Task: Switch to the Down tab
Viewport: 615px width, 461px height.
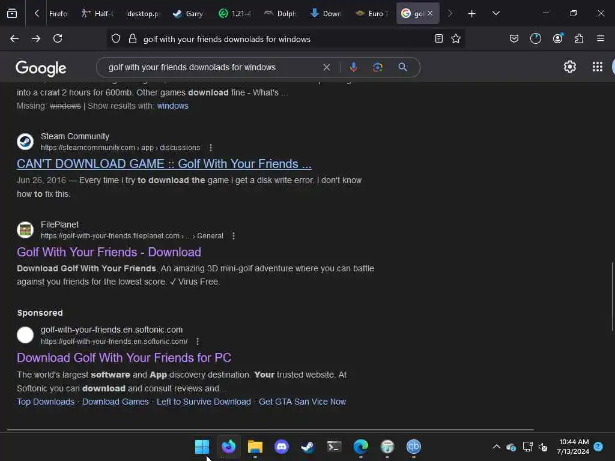Action: click(x=326, y=14)
